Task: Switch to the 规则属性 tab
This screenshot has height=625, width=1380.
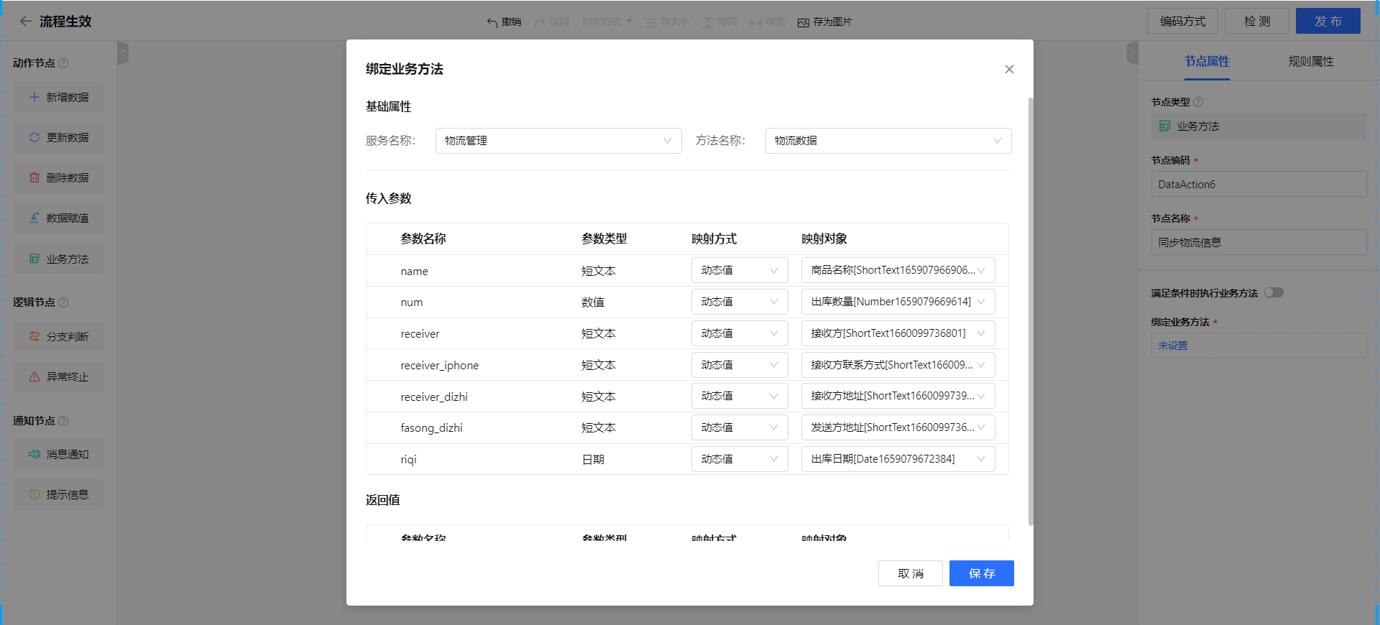Action: tap(1311, 62)
